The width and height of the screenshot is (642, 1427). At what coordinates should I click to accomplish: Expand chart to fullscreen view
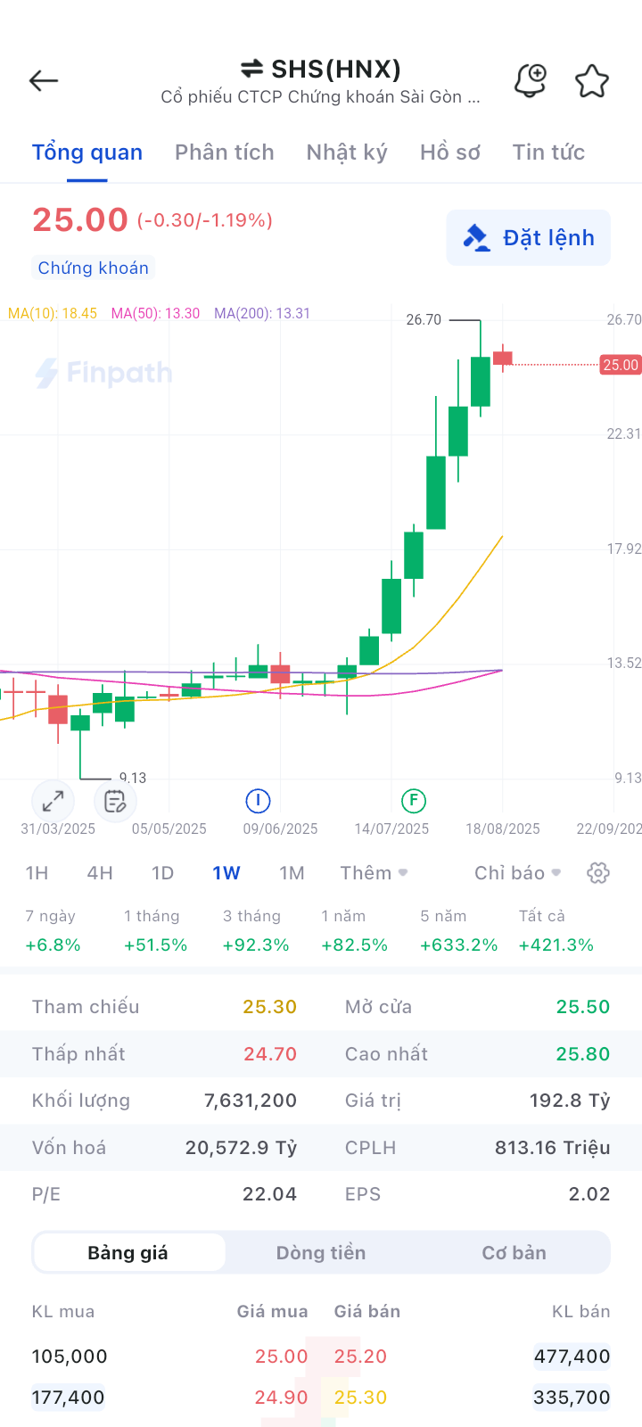pyautogui.click(x=53, y=801)
